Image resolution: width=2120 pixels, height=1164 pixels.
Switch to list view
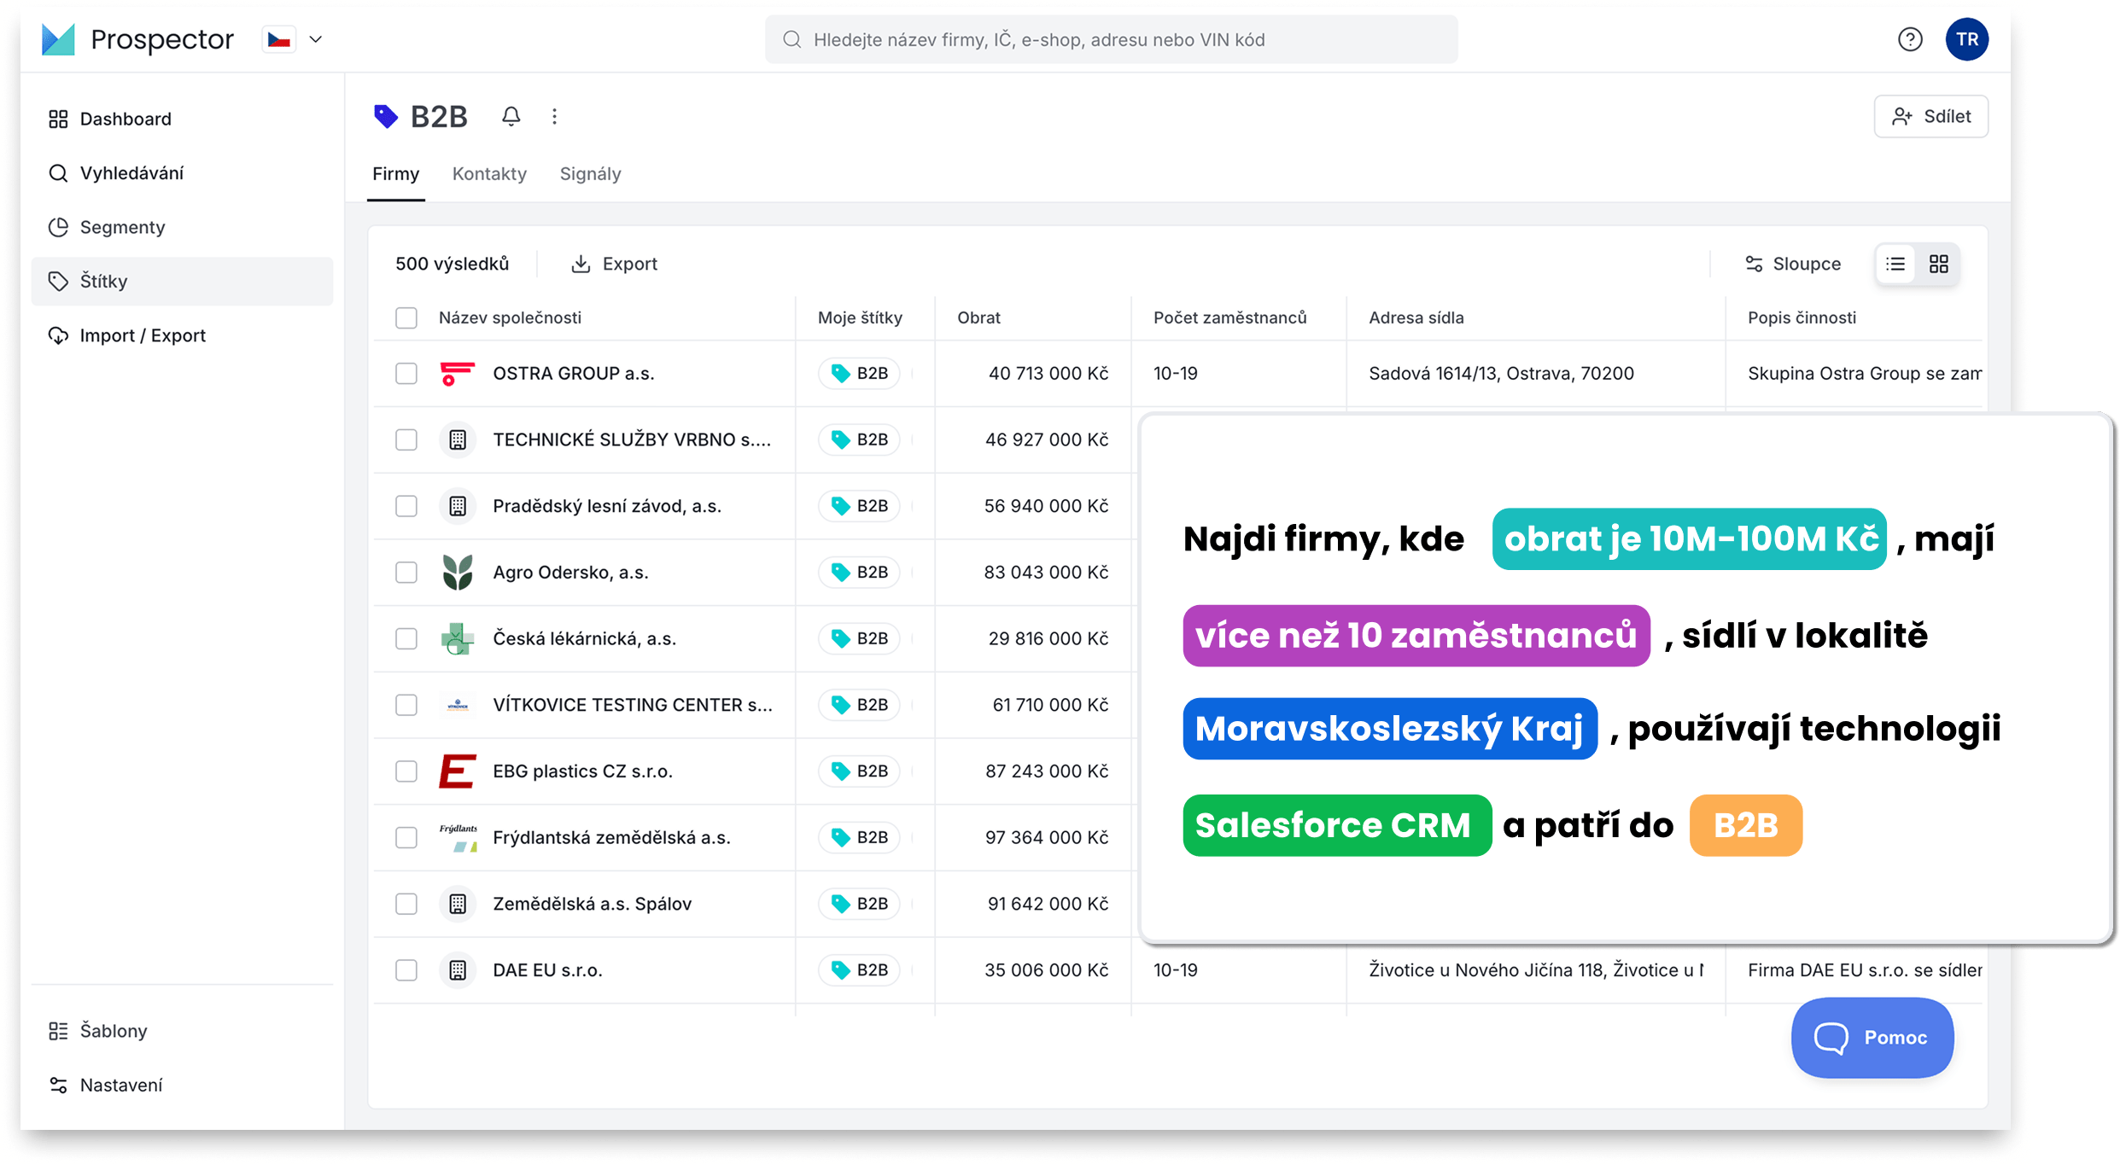tap(1895, 264)
